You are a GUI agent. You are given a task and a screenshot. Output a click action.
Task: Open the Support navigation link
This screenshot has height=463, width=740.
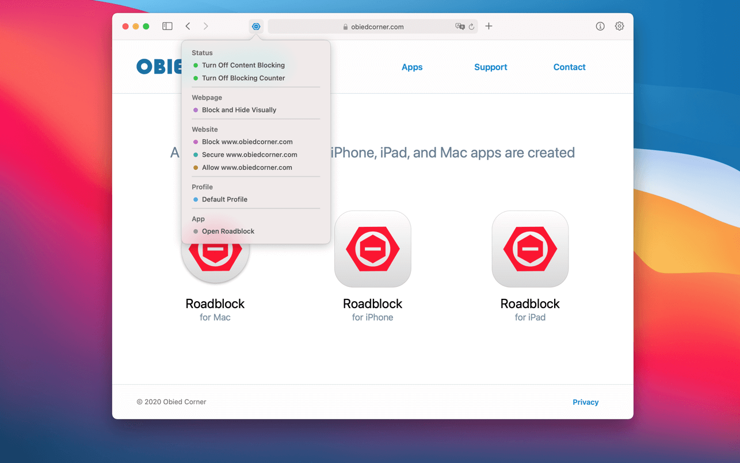point(490,67)
